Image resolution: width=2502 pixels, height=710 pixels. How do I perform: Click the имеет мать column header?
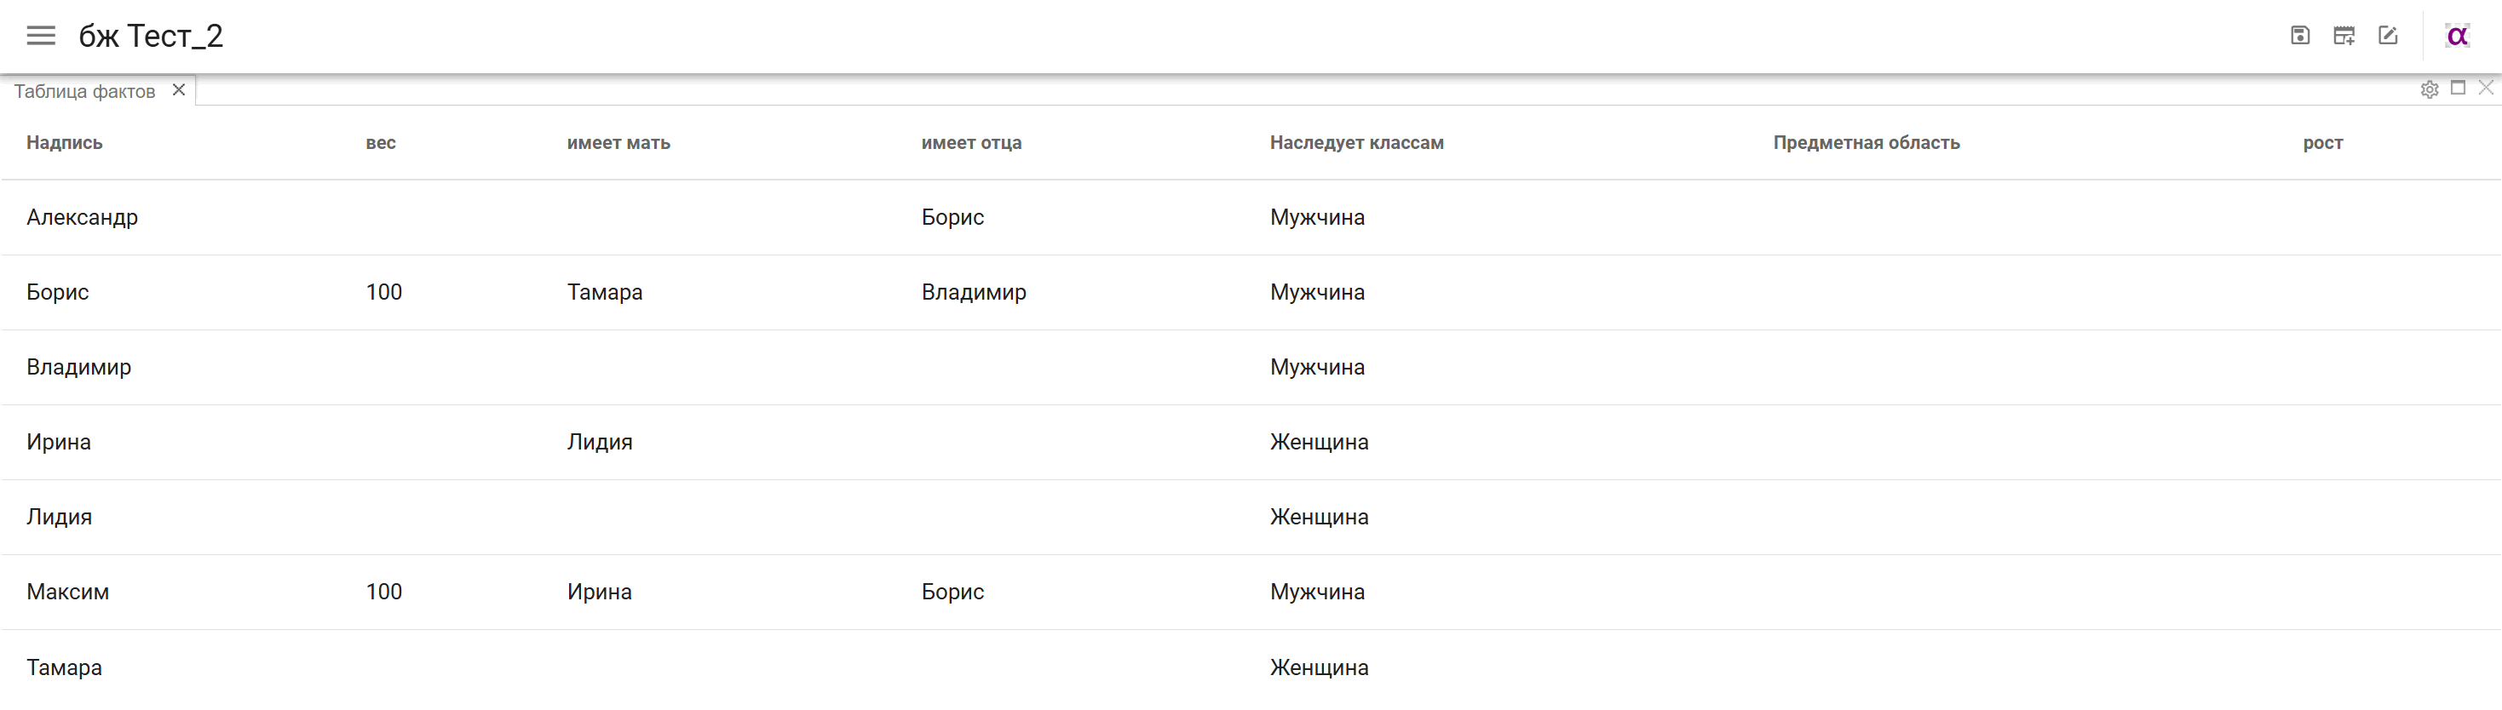pos(618,143)
